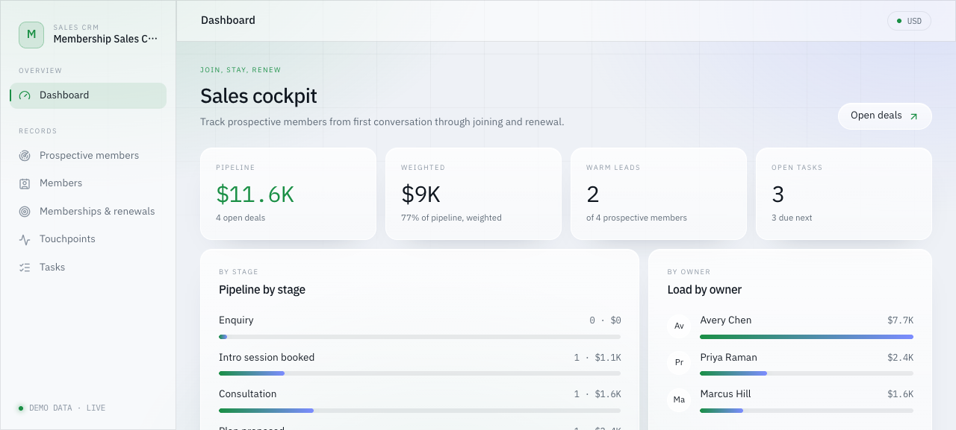Click the green live status dot
The image size is (956, 430).
(21, 408)
